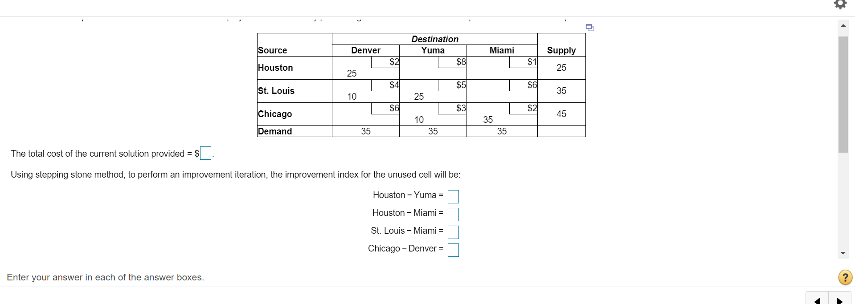This screenshot has width=855, height=304.
Task: Click the scrollbar down arrow
Action: [x=843, y=253]
